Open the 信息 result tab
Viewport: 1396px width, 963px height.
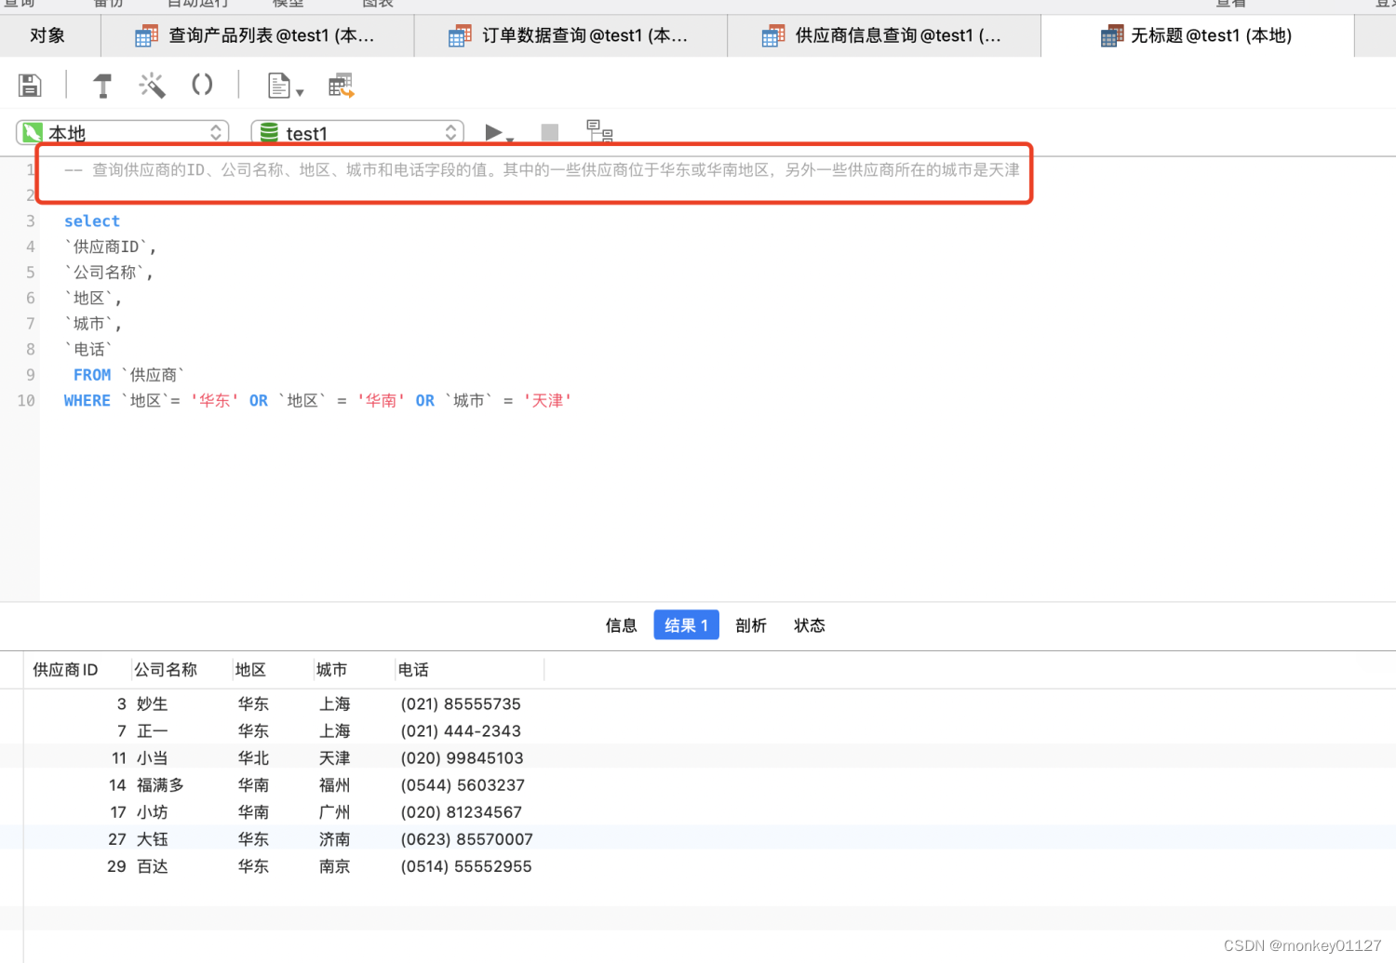pyautogui.click(x=622, y=625)
